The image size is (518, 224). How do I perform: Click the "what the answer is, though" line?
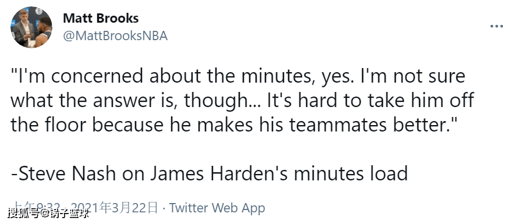coord(243,101)
